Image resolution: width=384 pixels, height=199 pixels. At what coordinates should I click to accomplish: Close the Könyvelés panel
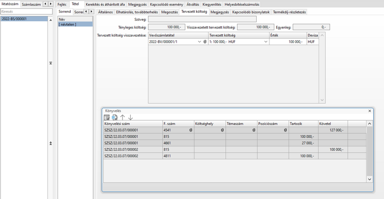[370, 111]
